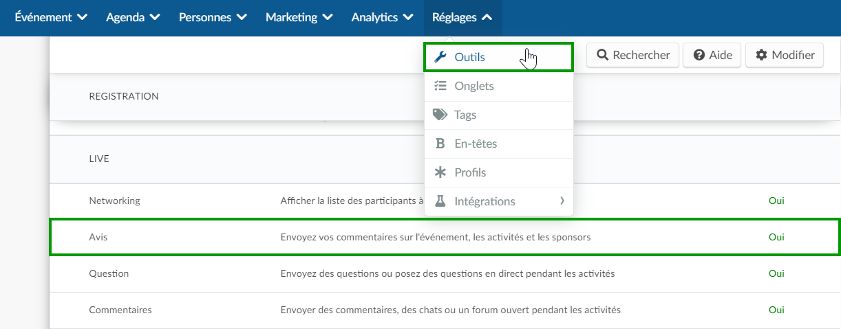Click the magnifier icon in the Rechercher button
Screen dimensions: 841x329
point(602,56)
